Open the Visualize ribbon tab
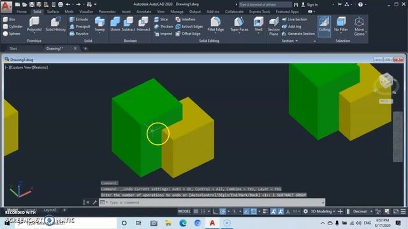The width and height of the screenshot is (408, 229). [86, 11]
